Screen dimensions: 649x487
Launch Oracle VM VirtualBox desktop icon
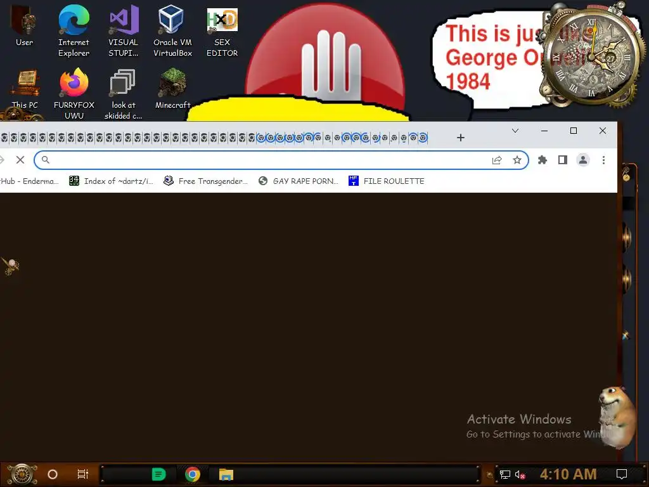(x=172, y=30)
